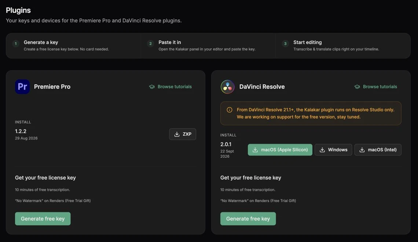Click "Create a free license key below" description
Viewport: 418px width, 242px height.
point(66,49)
